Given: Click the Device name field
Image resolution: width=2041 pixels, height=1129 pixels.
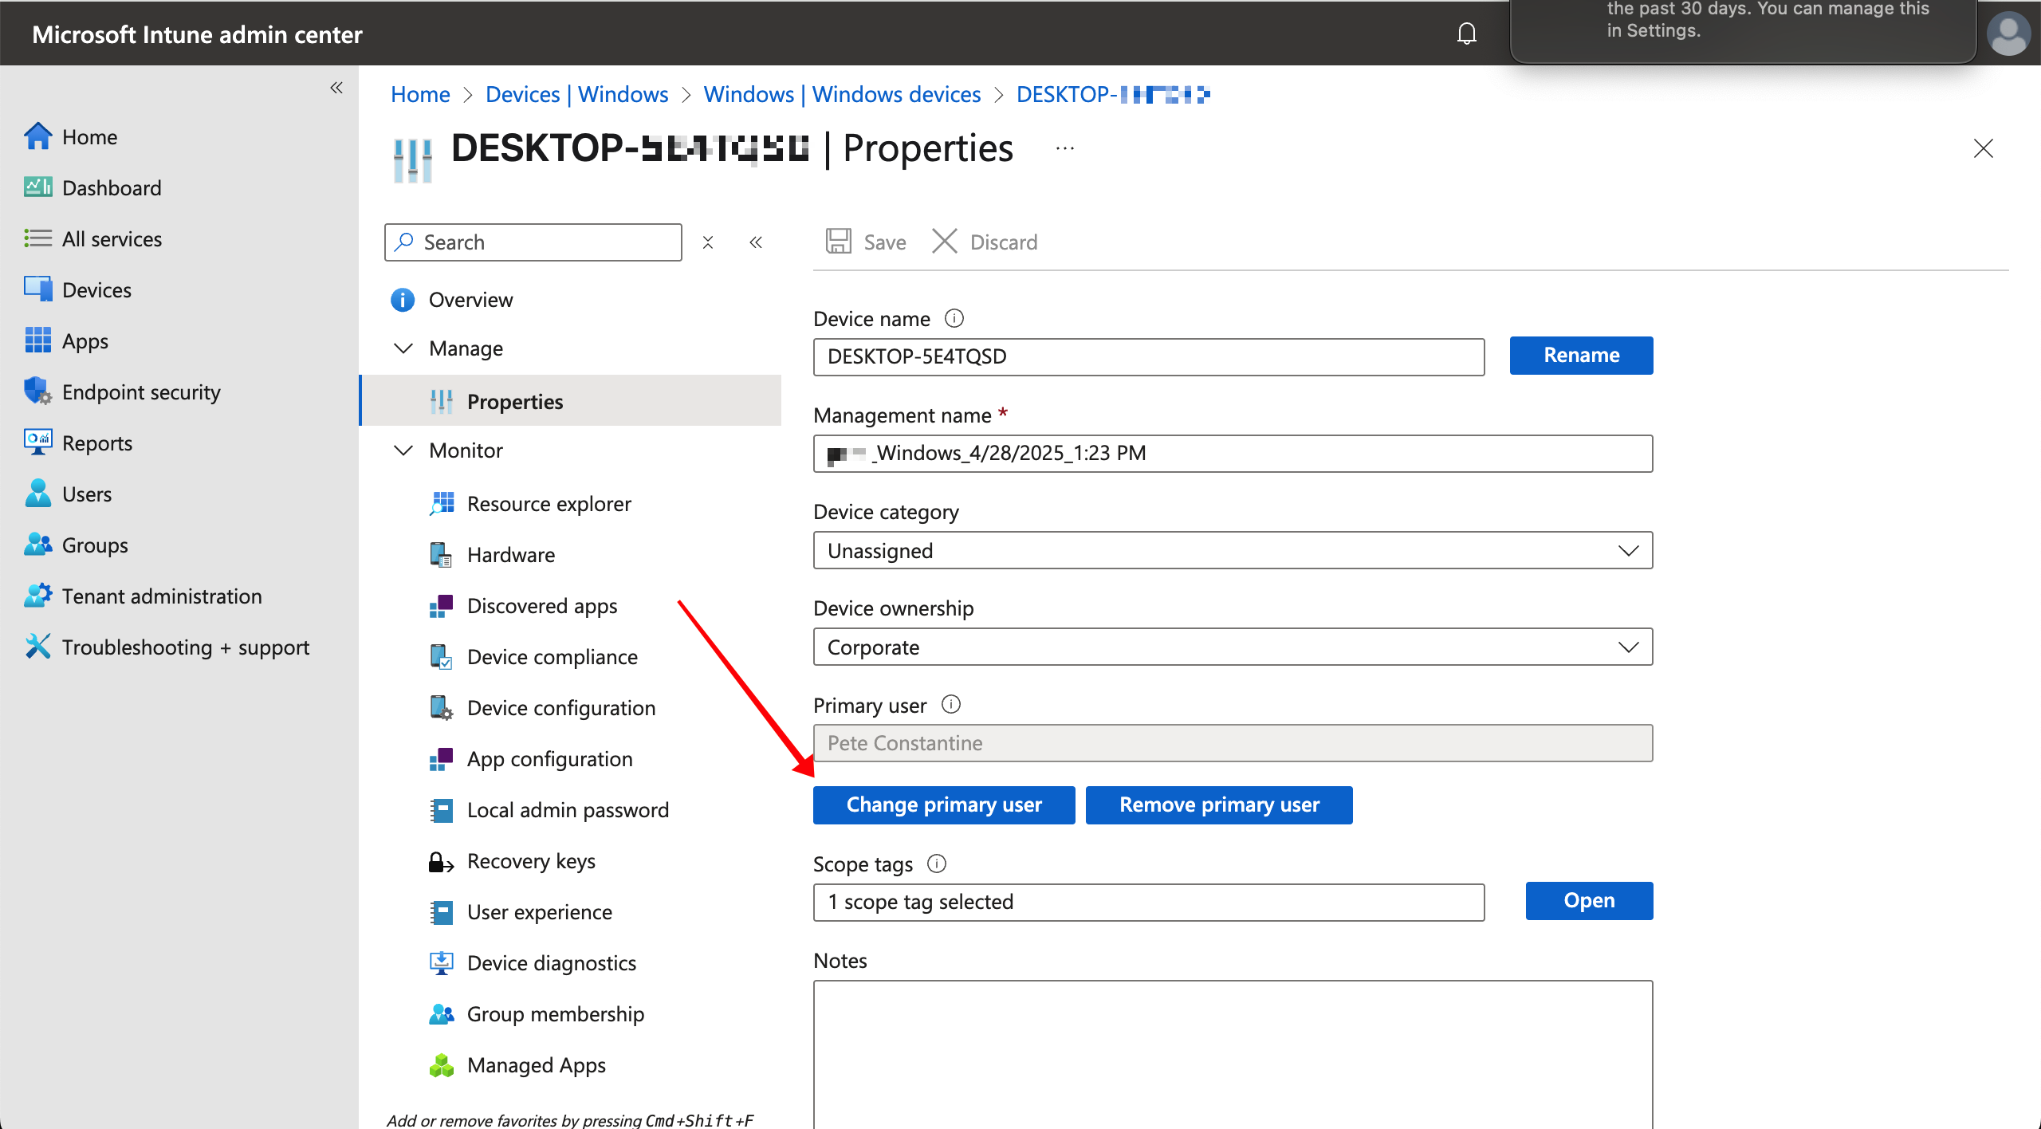Looking at the screenshot, I should pyautogui.click(x=1149, y=356).
